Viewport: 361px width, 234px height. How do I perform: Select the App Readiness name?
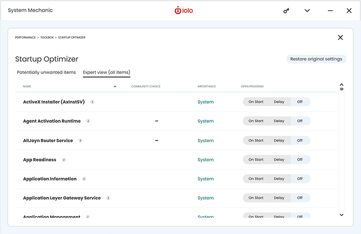pos(40,160)
